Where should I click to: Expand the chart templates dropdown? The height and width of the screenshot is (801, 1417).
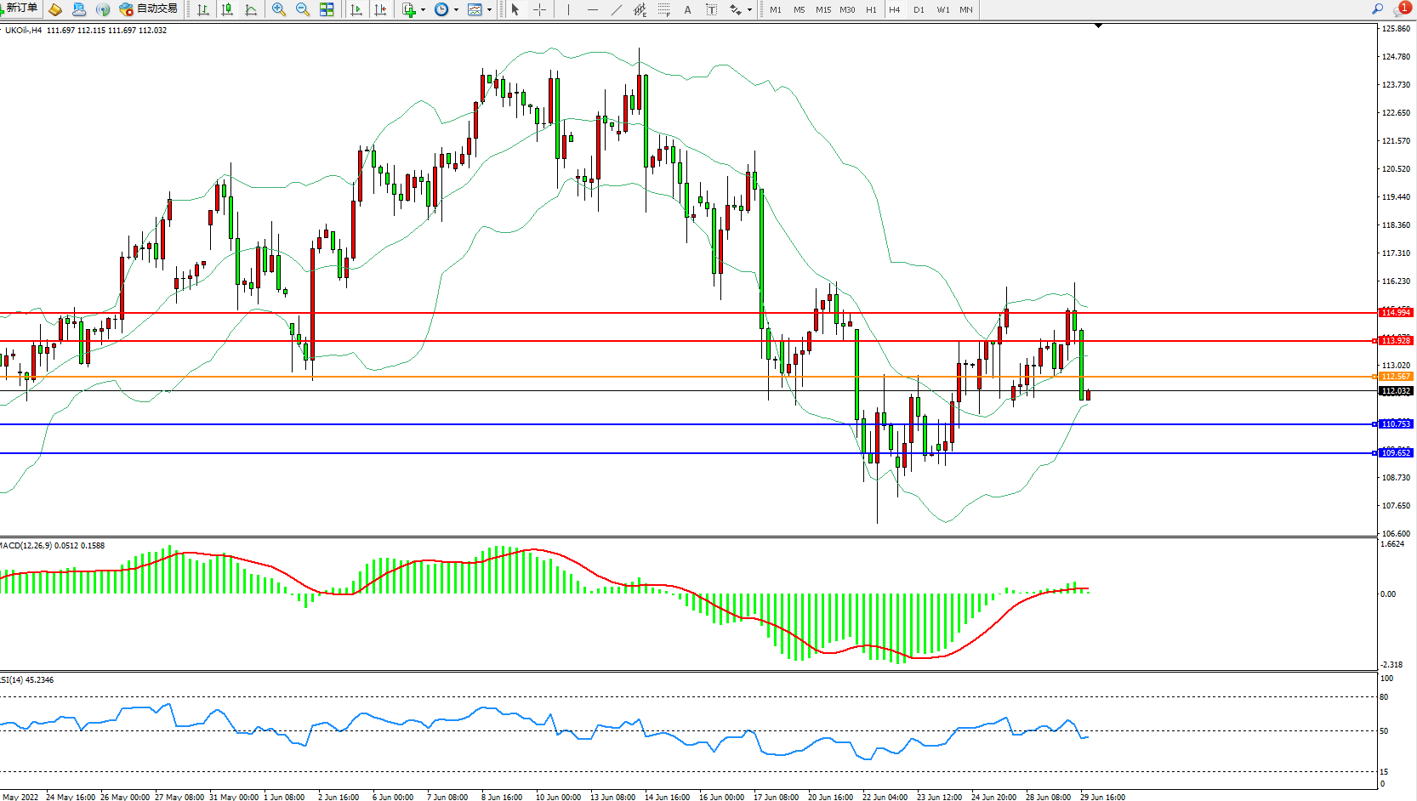pyautogui.click(x=489, y=10)
